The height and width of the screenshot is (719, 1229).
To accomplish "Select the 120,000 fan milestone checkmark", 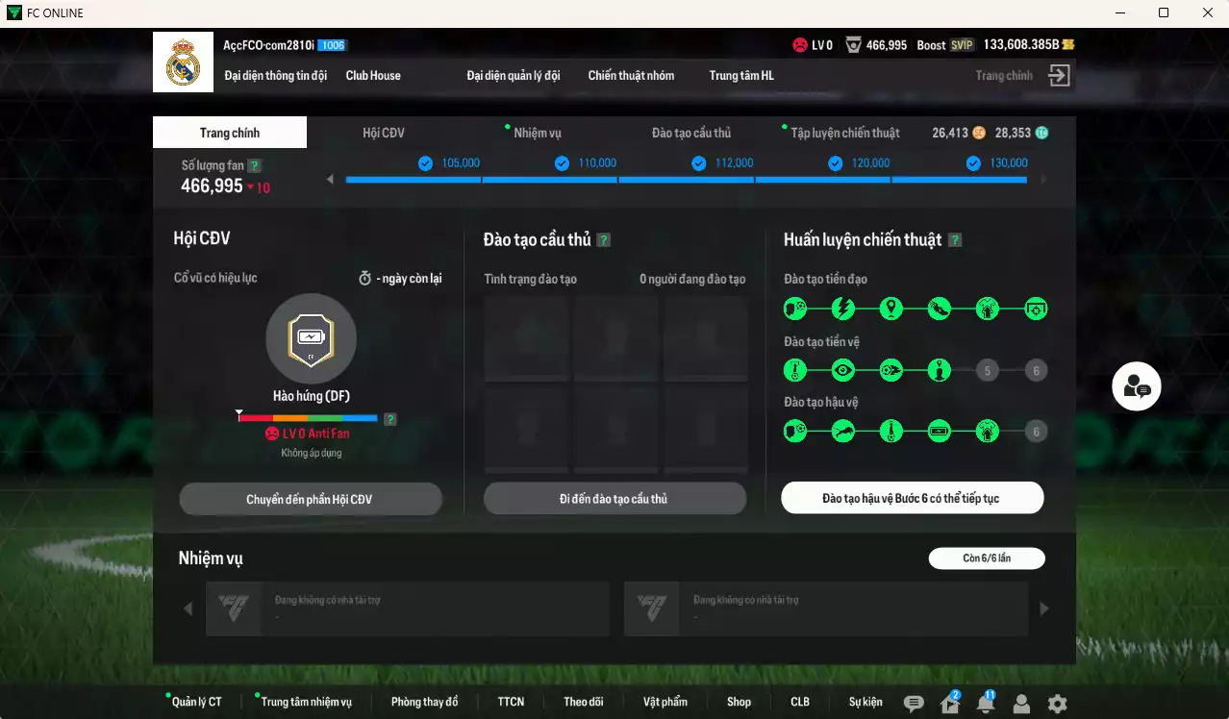I will (x=835, y=163).
